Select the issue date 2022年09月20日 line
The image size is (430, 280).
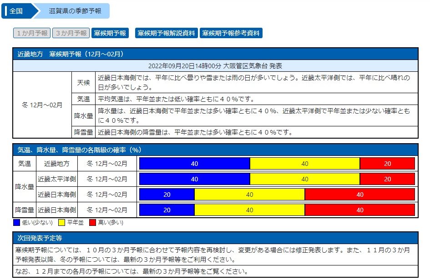(x=215, y=66)
